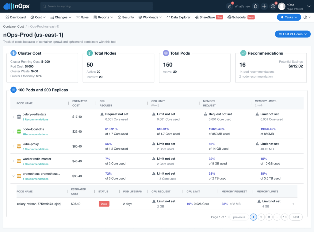This screenshot has width=314, height=232.
Task: Open the Last 24 Hours dropdown
Action: [293, 34]
